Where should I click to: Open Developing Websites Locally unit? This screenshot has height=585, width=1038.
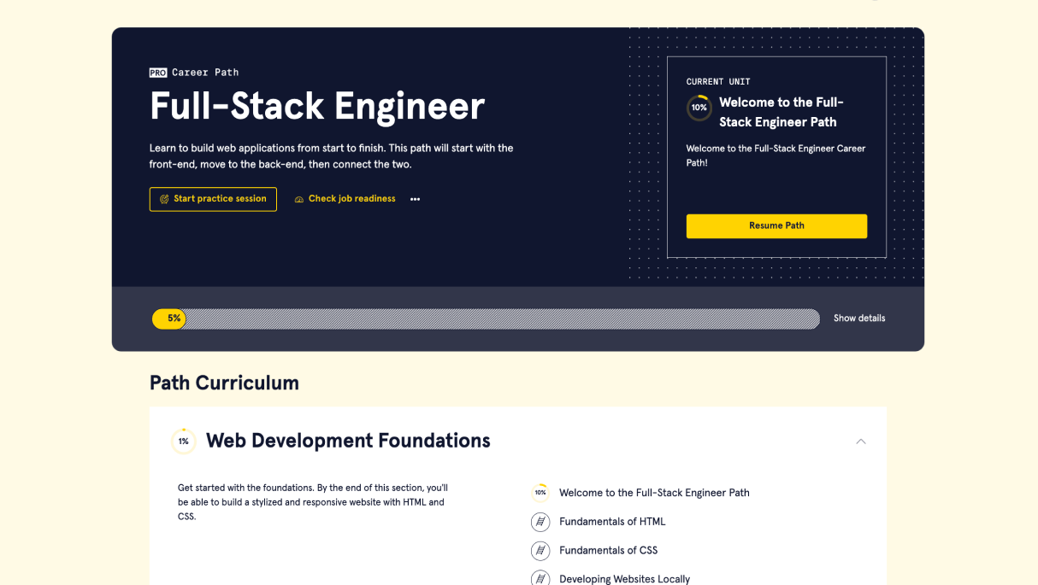point(624,579)
